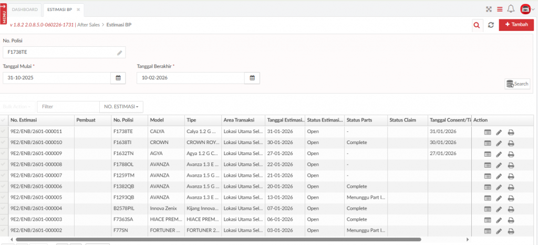Click the refresh icon beside Tambah
Viewport: 538px width, 245px height.
491,25
